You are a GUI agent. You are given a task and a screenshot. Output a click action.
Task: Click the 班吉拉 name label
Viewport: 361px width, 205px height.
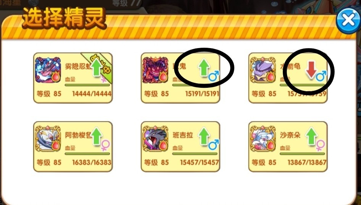(183, 135)
